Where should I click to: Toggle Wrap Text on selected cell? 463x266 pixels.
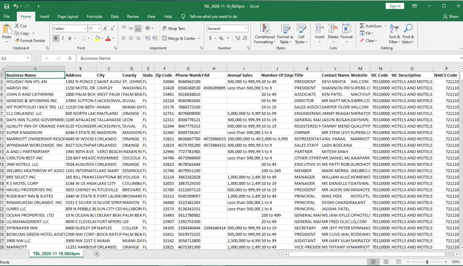(174, 28)
